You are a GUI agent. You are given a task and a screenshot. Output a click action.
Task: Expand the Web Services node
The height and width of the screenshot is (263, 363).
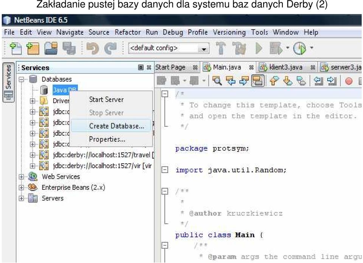(22, 177)
